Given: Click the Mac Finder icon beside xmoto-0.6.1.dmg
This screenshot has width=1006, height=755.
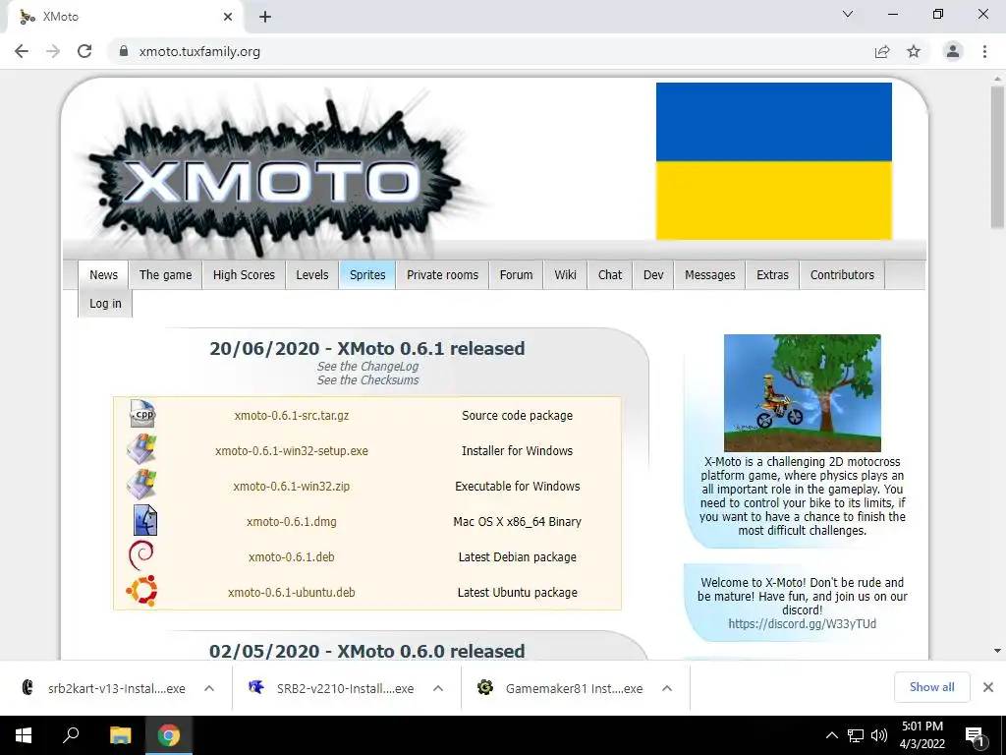Looking at the screenshot, I should [x=145, y=520].
